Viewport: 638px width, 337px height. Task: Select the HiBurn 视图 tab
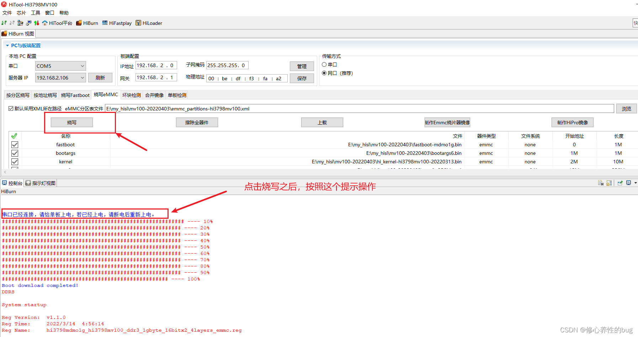[18, 34]
